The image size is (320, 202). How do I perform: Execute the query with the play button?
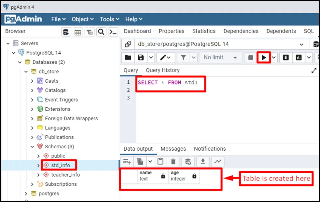pos(264,58)
